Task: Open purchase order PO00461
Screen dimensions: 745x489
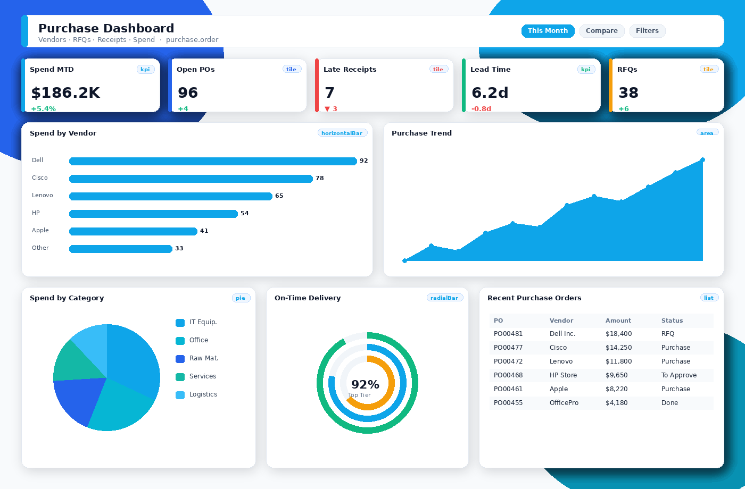Action: (601, 389)
